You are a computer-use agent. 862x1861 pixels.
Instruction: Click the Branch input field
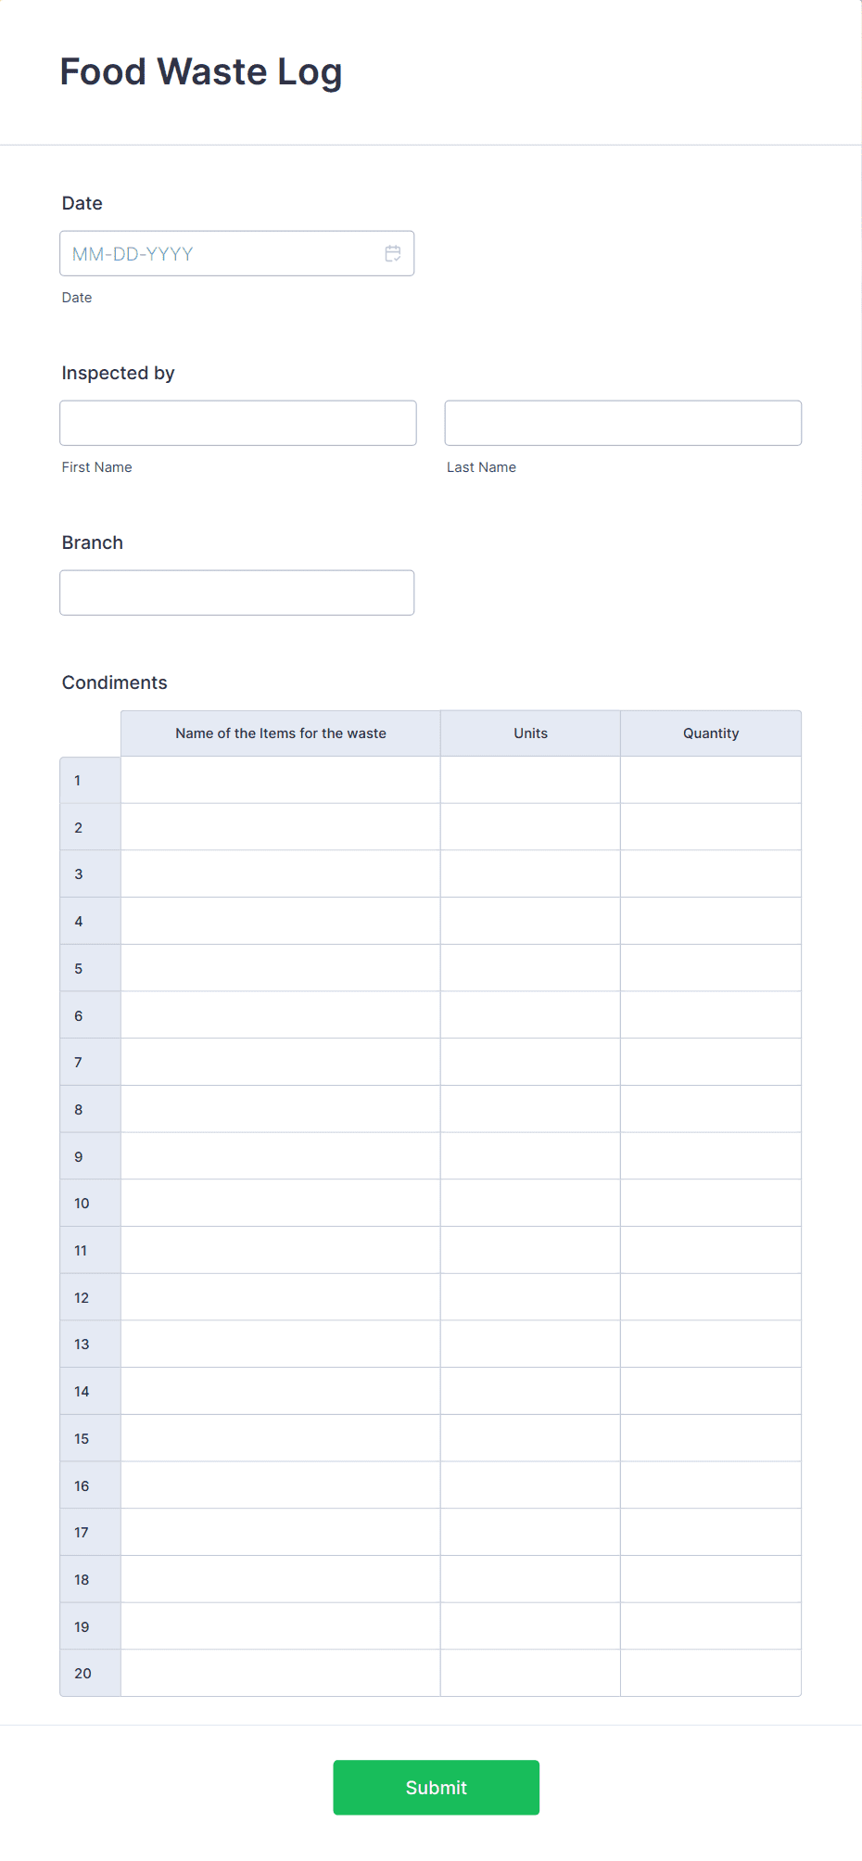(236, 592)
